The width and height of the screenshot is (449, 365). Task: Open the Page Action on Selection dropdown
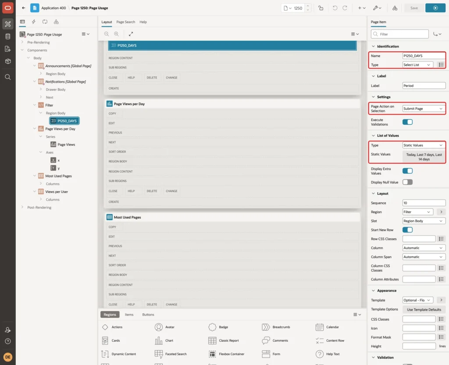click(x=424, y=109)
